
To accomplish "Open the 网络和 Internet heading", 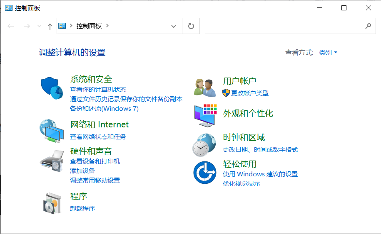I will pos(100,124).
